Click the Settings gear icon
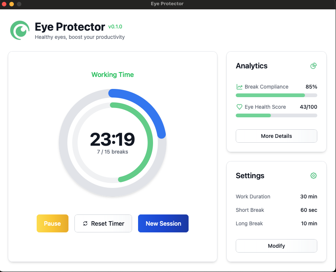This screenshot has height=272, width=336. pos(314,176)
